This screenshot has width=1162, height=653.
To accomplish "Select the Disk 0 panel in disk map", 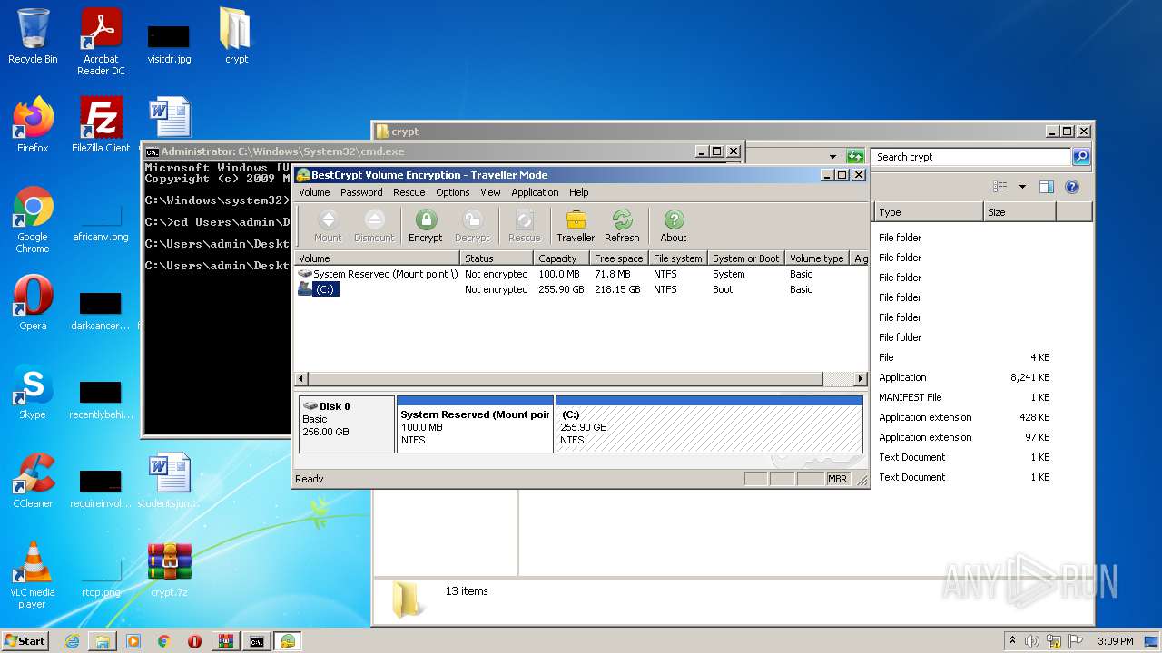I will tap(347, 424).
